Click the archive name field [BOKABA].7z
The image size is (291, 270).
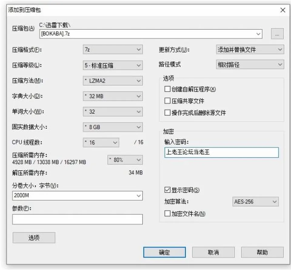(x=151, y=34)
